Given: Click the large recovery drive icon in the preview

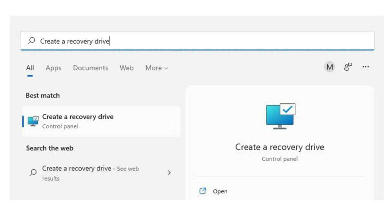Looking at the screenshot, I should tap(280, 116).
